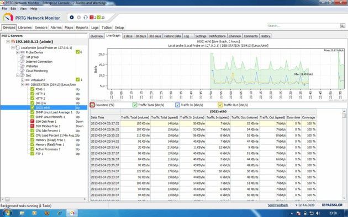
Task: Click the Coverage column header
Action: pos(308,117)
